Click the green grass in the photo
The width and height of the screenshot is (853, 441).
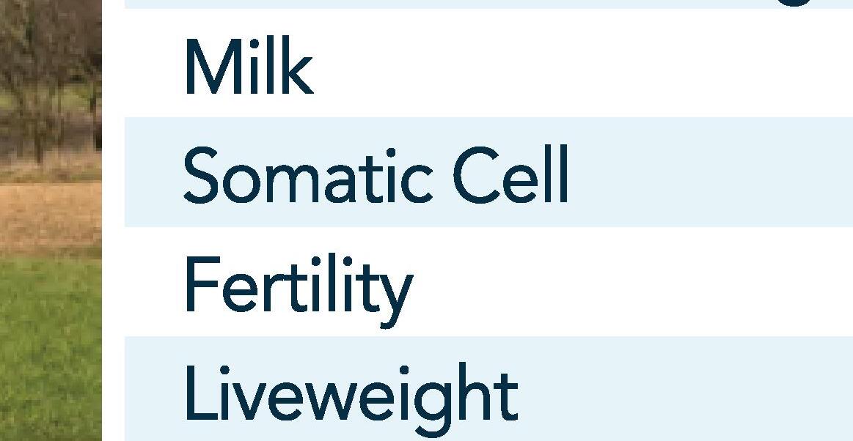[51, 347]
